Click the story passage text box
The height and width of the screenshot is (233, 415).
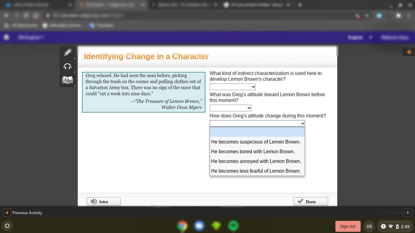pos(144,92)
